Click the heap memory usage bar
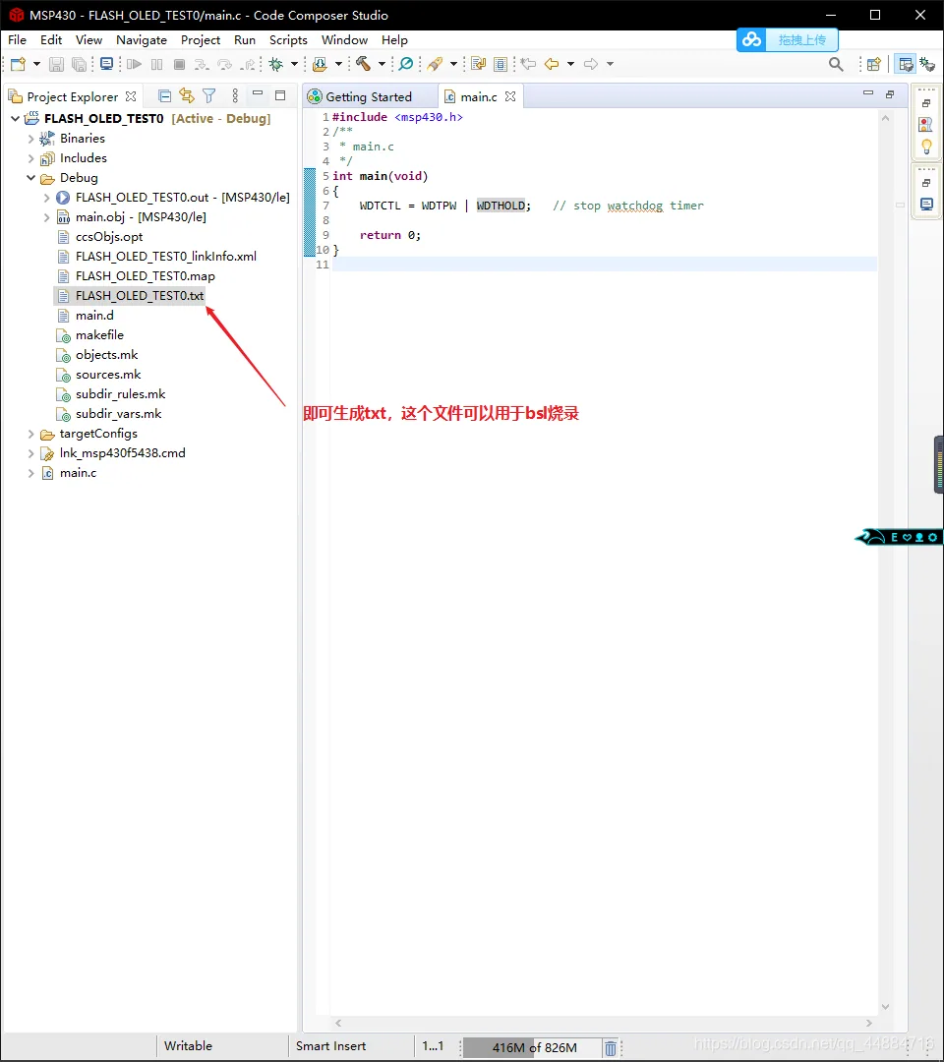The image size is (944, 1062). (532, 1048)
